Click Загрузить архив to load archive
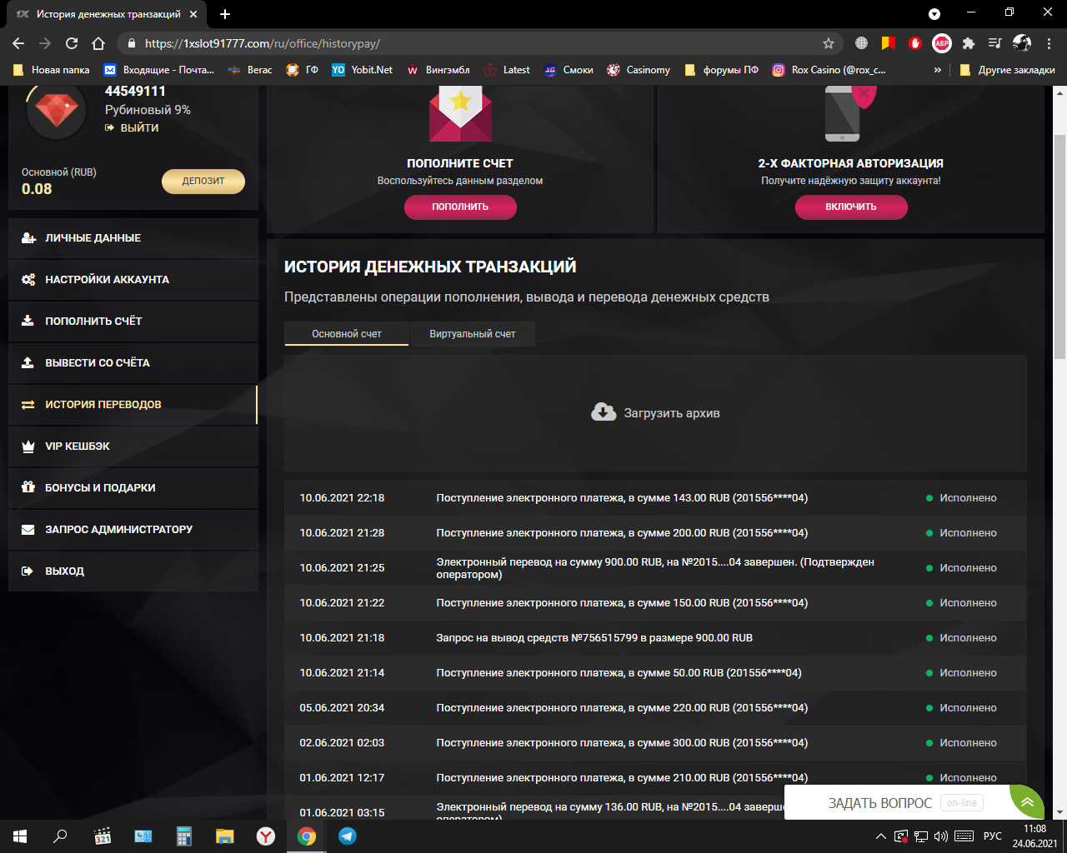1067x853 pixels. [x=655, y=413]
